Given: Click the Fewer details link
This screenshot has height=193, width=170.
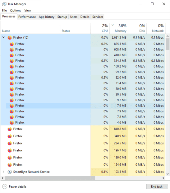Looking at the screenshot, I should 18,186.
